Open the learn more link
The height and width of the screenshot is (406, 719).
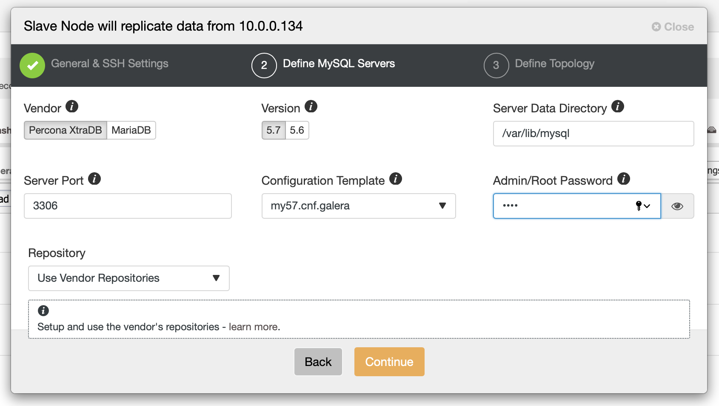[254, 327]
